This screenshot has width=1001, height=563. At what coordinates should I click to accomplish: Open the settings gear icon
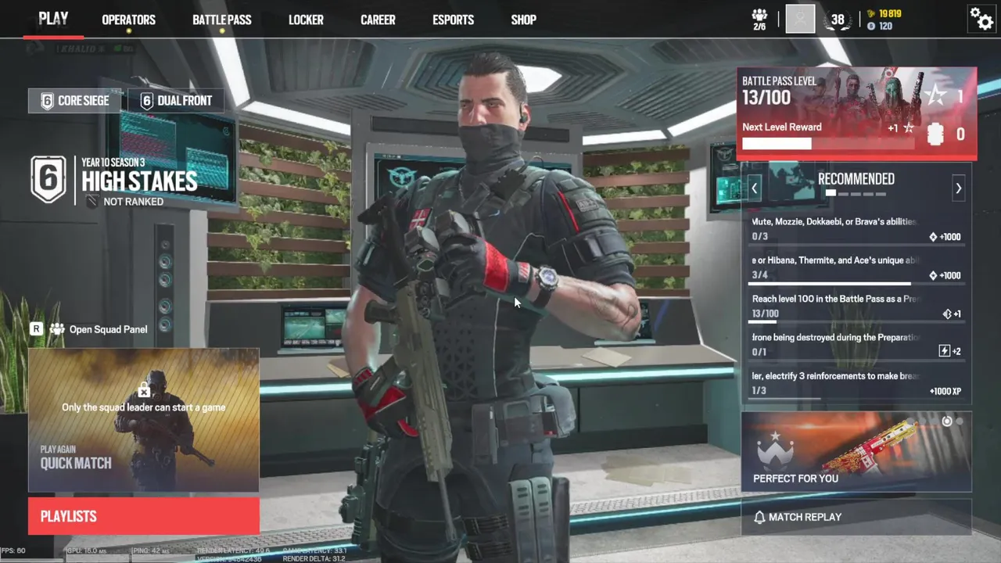[x=981, y=18]
